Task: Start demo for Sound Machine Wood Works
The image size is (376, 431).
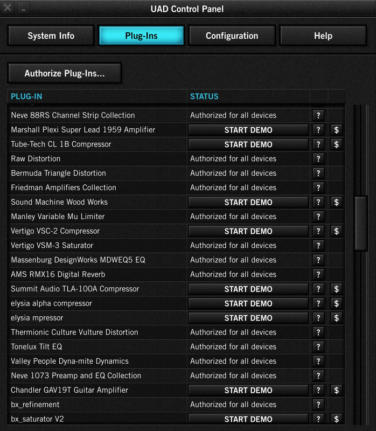Action: coord(248,202)
